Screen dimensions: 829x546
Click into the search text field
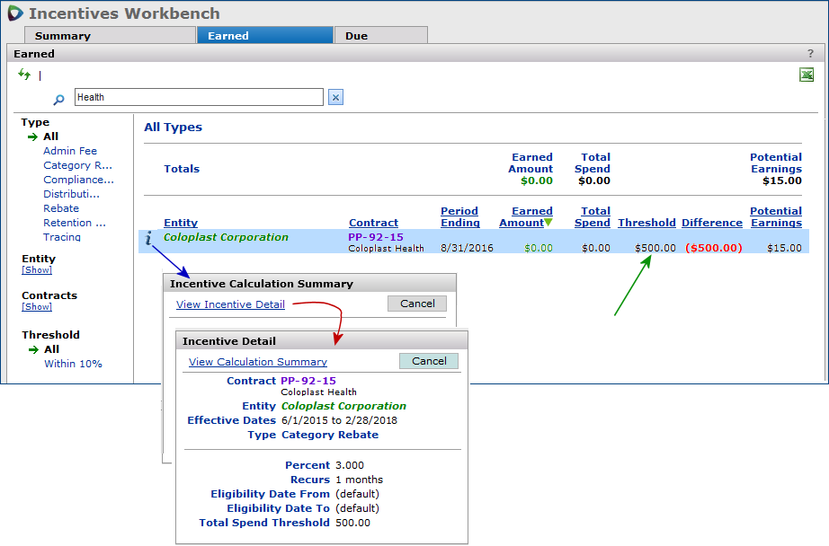(198, 97)
